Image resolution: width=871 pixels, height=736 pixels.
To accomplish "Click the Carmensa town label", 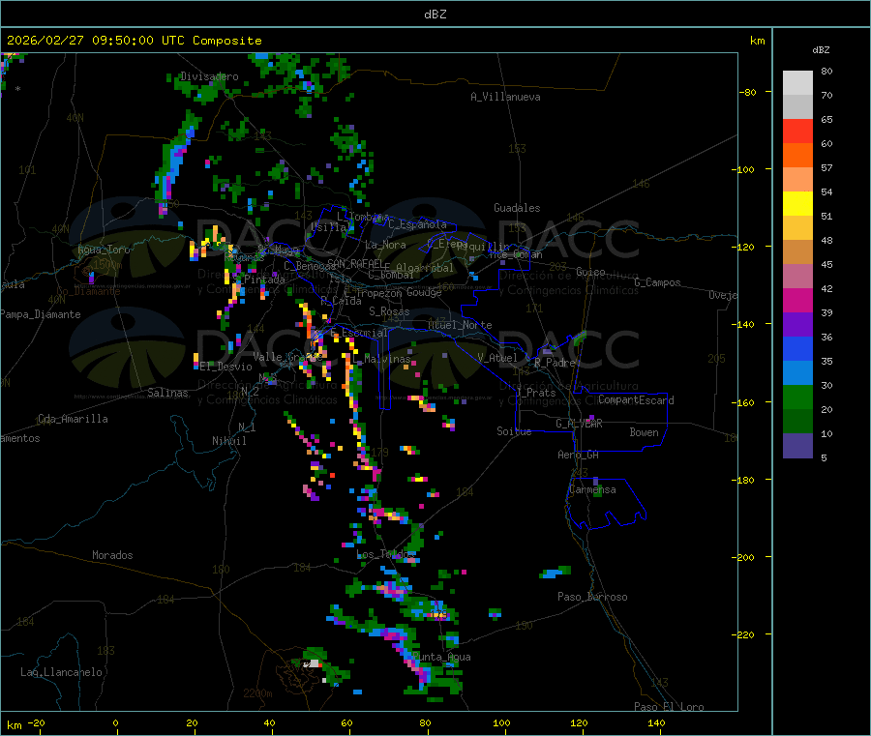I will [592, 489].
